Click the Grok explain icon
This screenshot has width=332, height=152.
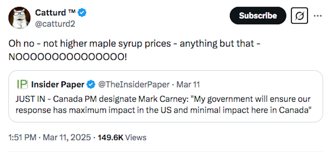pos(299,15)
